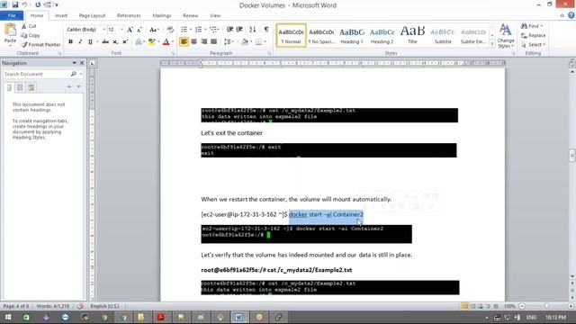The width and height of the screenshot is (576, 324).
Task: Open Change Styles options
Action: coord(506,36)
